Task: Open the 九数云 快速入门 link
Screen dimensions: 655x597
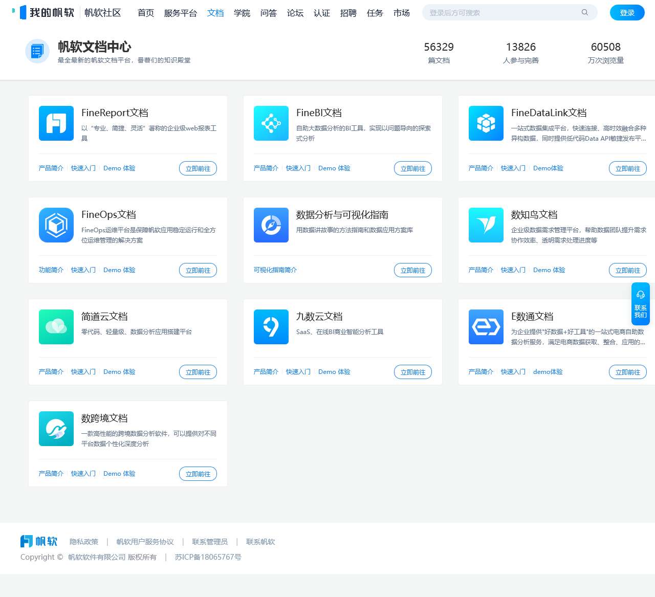Action: pos(298,372)
